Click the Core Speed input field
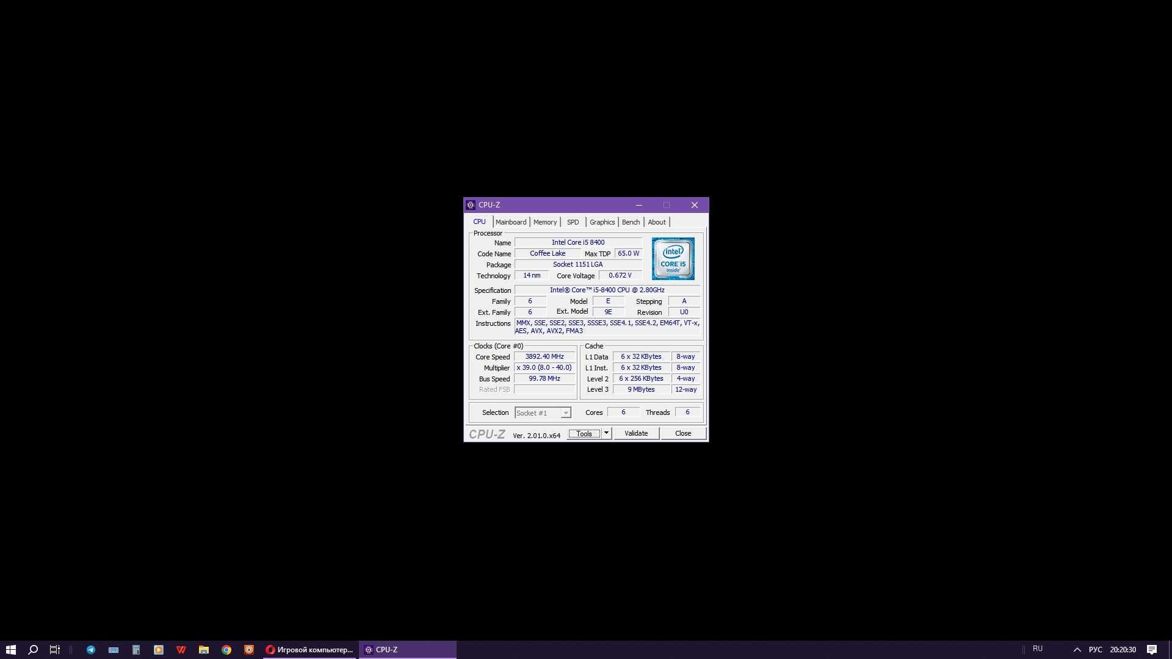 pos(544,356)
